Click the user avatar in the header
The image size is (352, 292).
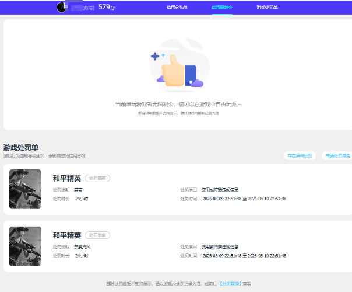click(x=61, y=7)
